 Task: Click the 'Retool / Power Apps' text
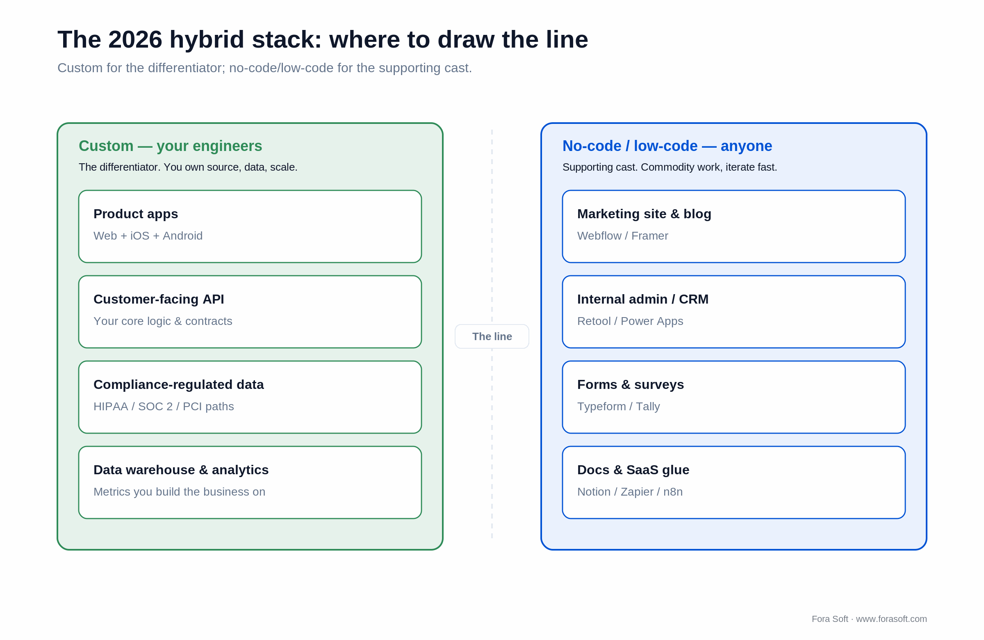pos(630,321)
